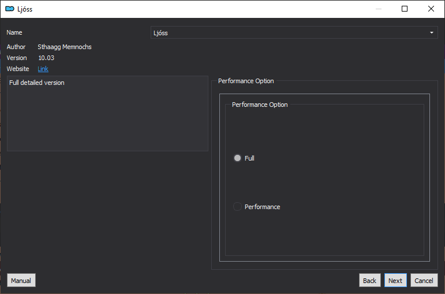445x294 pixels.
Task: Click the version value '10.03'
Action: point(46,58)
